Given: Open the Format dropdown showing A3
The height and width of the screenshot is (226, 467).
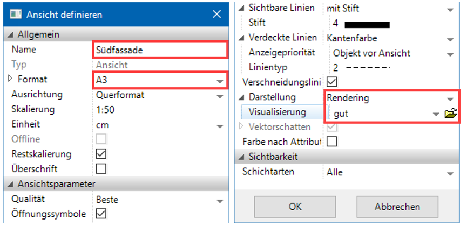Looking at the screenshot, I should 219,81.
